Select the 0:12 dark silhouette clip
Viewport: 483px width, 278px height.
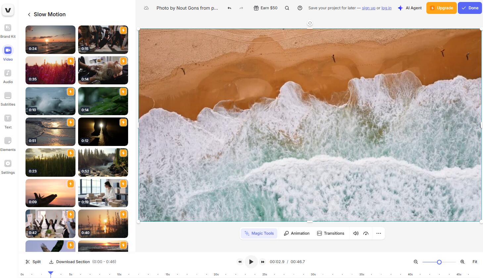coord(103,132)
